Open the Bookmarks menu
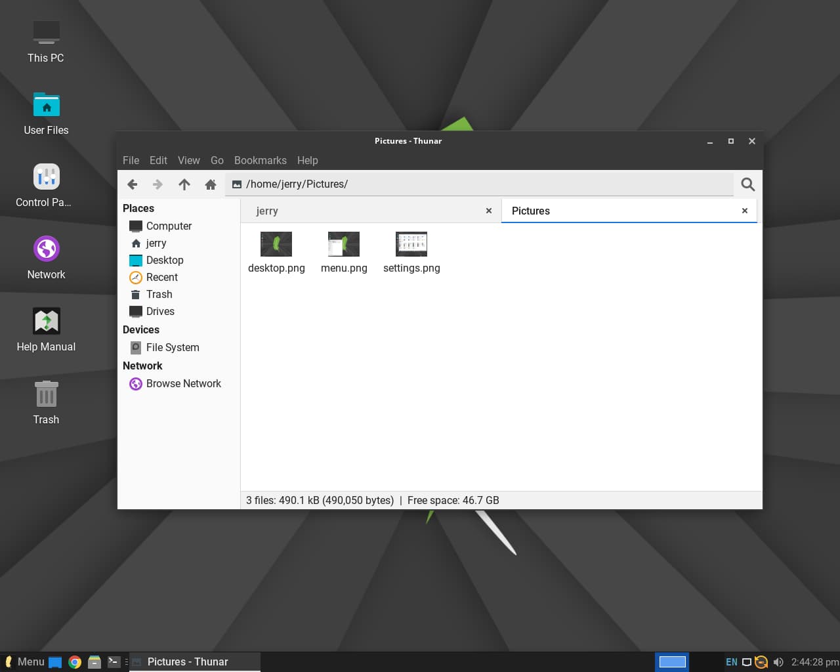Image resolution: width=840 pixels, height=672 pixels. point(260,160)
